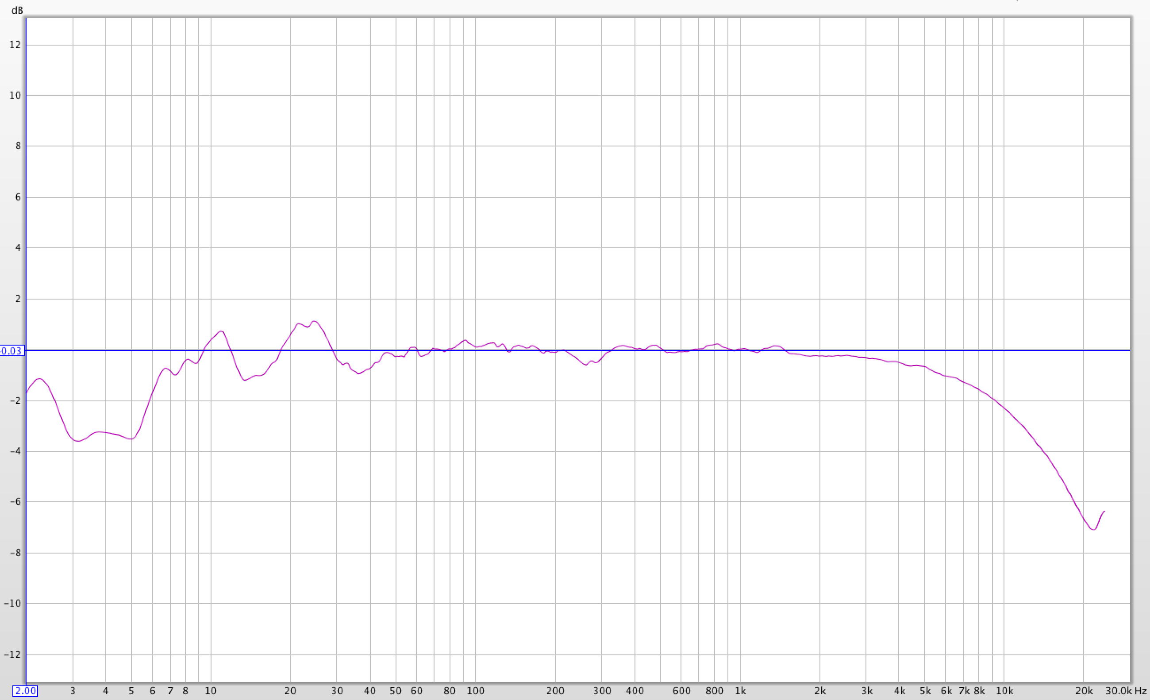Click the 300 label on the frequency axis
Screen dimensions: 1150x700
point(602,691)
